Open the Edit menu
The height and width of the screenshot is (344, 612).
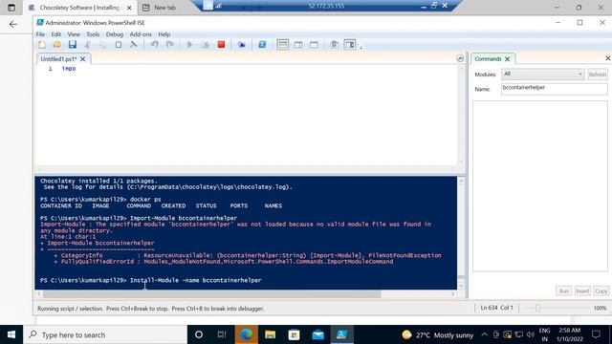pyautogui.click(x=56, y=34)
